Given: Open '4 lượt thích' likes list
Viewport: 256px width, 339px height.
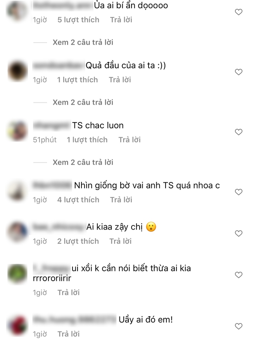Looking at the screenshot, I should click(x=78, y=200).
